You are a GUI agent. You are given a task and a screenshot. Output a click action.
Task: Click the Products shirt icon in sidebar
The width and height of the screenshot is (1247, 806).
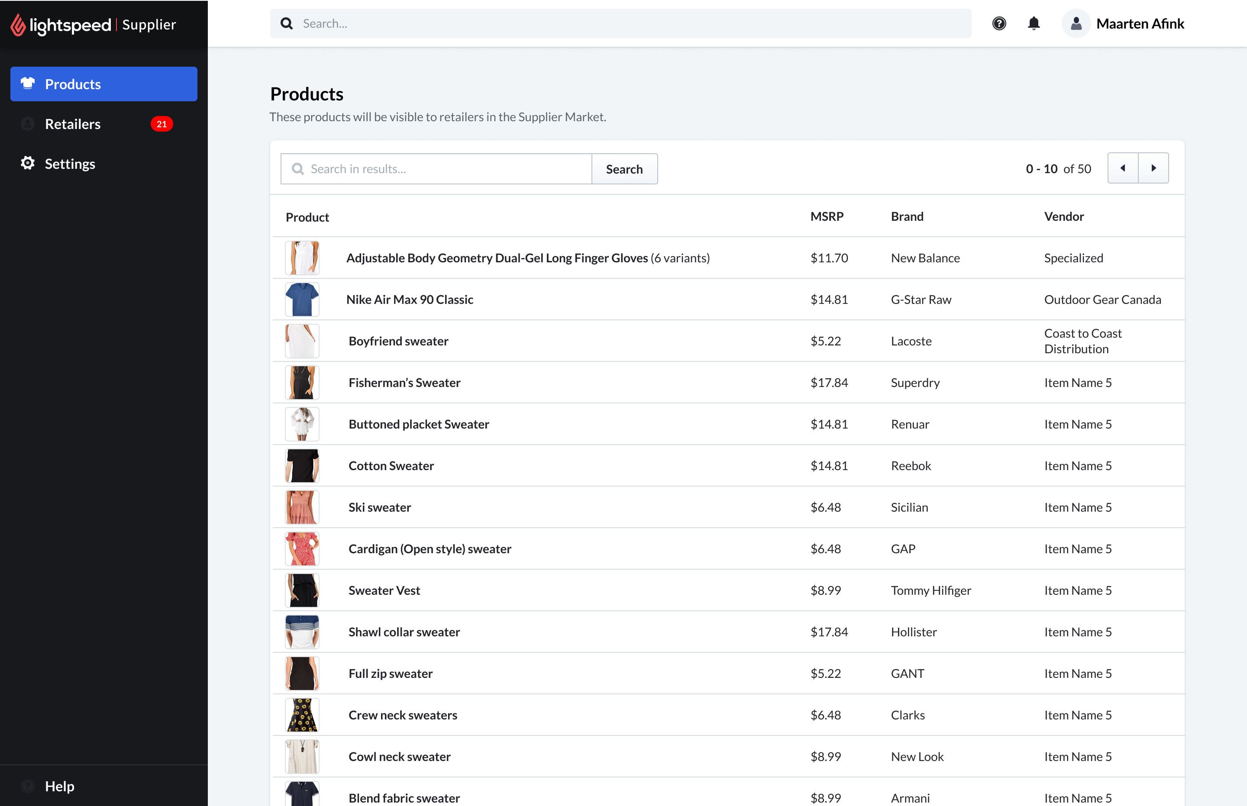pyautogui.click(x=28, y=83)
